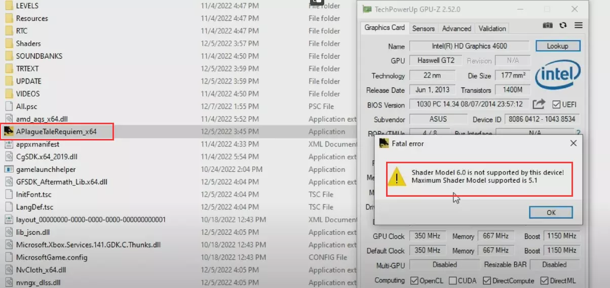Click the Multi-GPU Disabled field
Viewport: 610px width, 288px height.
[x=444, y=265]
